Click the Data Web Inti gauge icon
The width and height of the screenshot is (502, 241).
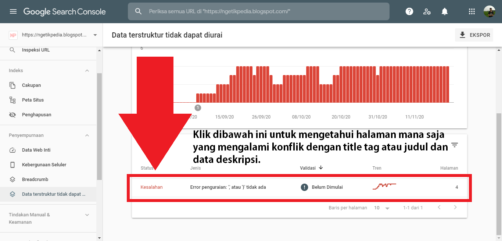click(12, 150)
